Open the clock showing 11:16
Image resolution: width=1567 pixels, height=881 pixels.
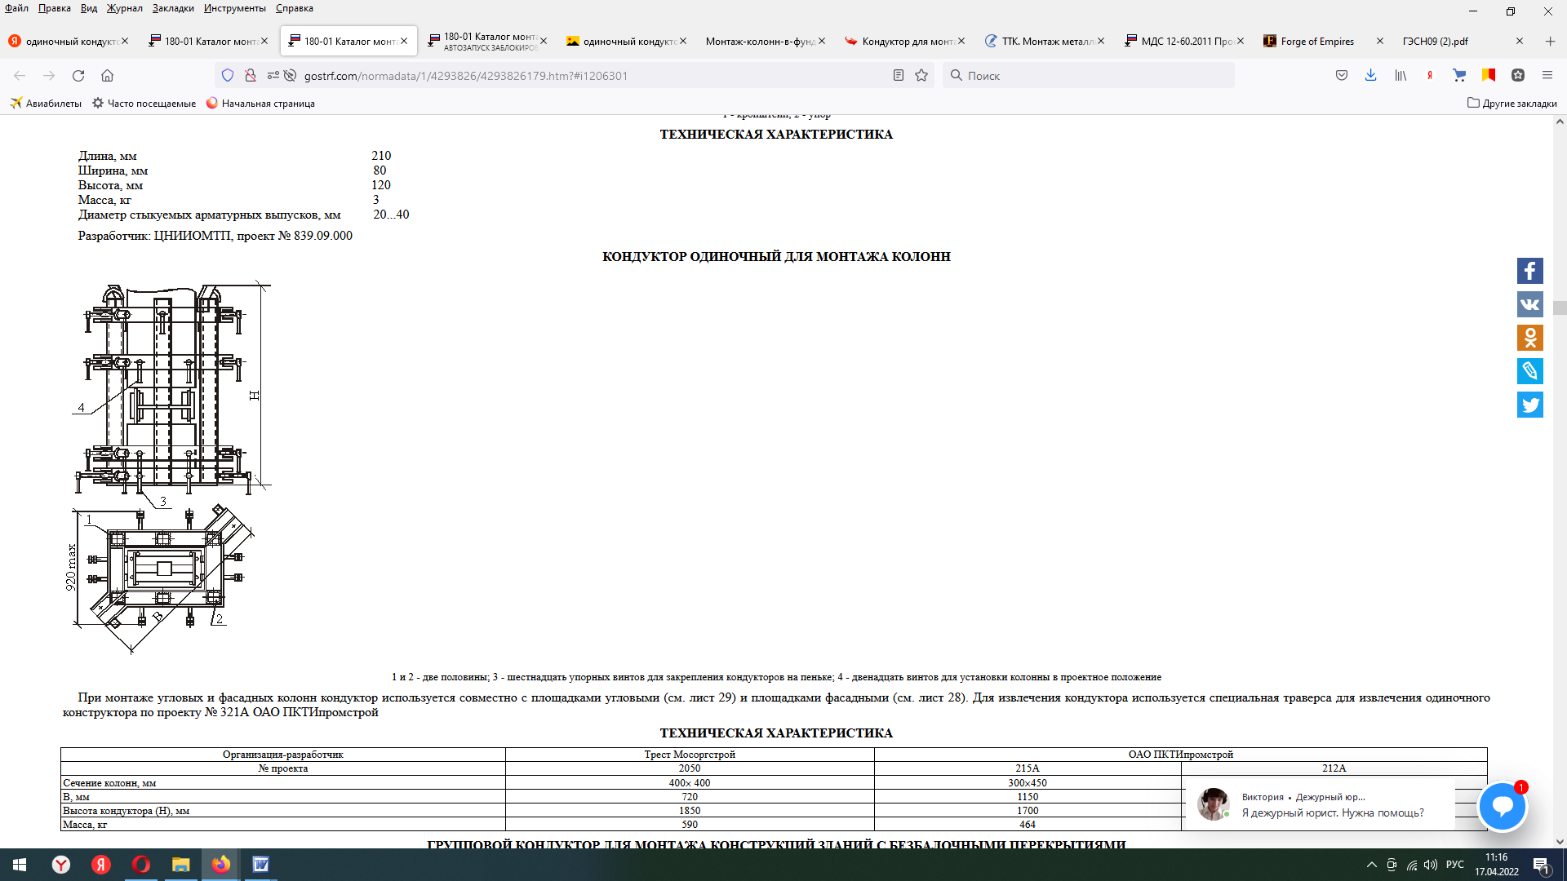click(1497, 865)
